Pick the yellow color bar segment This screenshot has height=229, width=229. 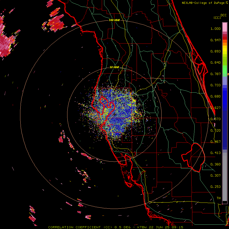pyautogui.click(x=225, y=50)
